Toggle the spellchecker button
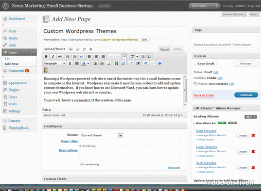 point(132,56)
